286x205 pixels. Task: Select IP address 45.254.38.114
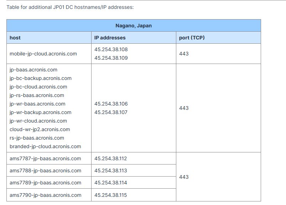tap(110, 183)
